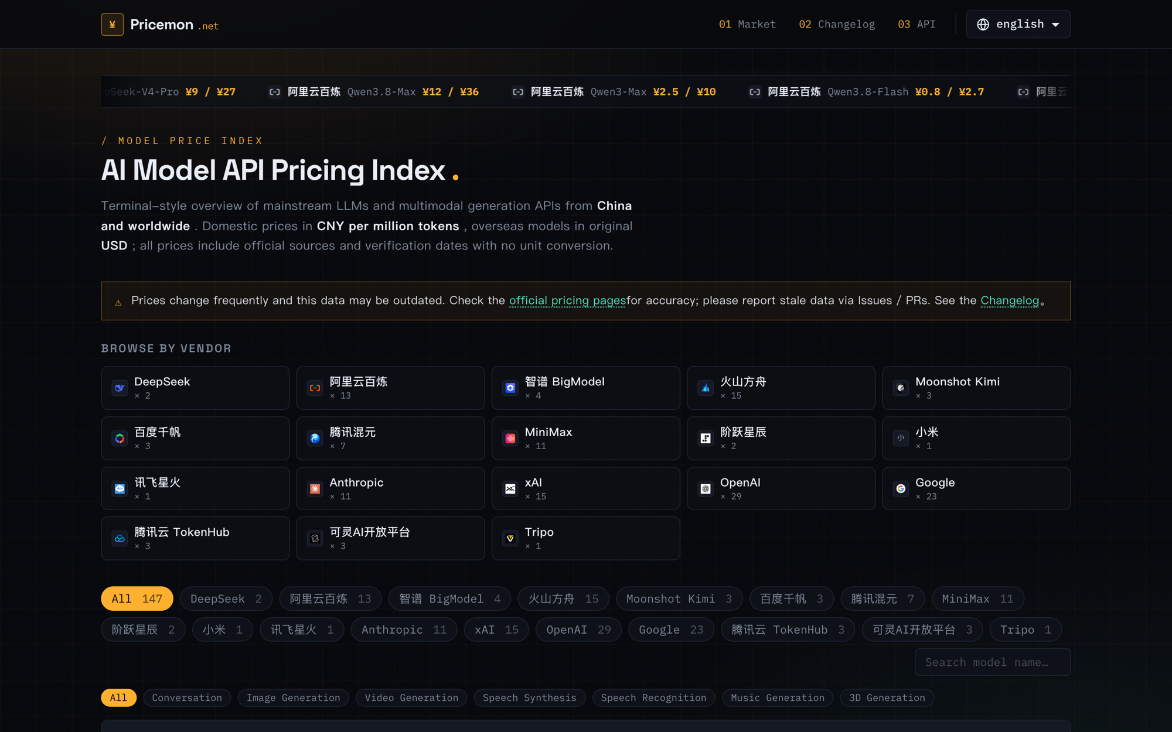Filter by DeepSeek 2 chip
This screenshot has width=1172, height=732.
coord(226,598)
